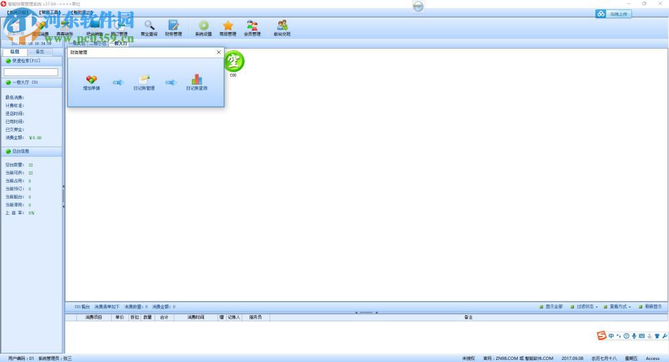The height and width of the screenshot is (362, 669).
Task: Click Sogou skin shirt icon
Action: pyautogui.click(x=657, y=336)
